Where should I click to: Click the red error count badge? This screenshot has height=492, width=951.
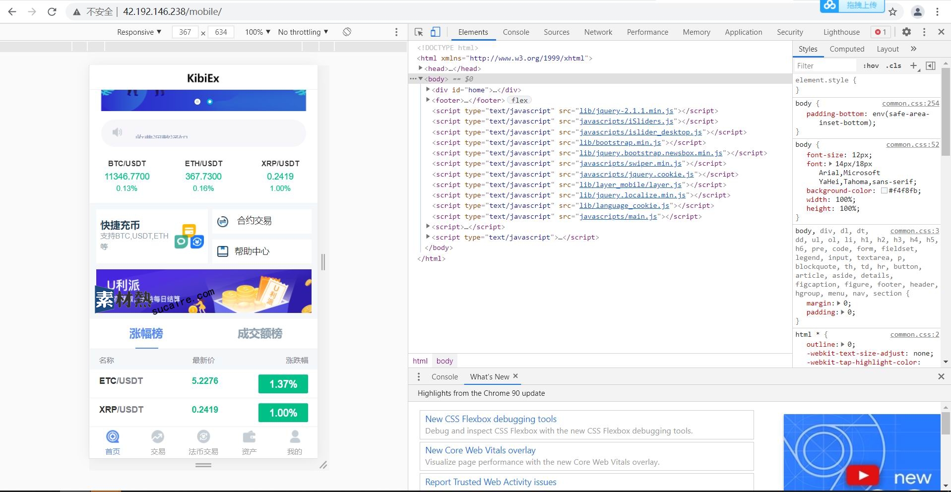coord(881,32)
